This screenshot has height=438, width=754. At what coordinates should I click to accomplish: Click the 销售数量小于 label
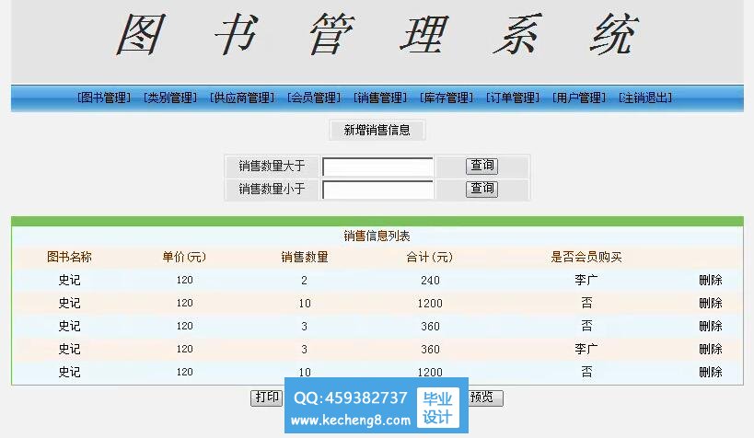[273, 189]
